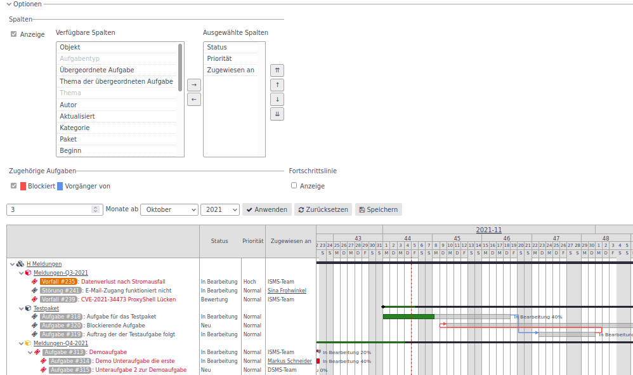Open the Testpaket version link

(x=46, y=308)
